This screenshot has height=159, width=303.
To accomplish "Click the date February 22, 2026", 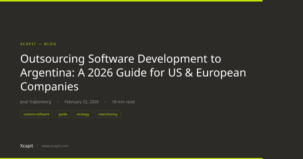I will (x=82, y=102).
